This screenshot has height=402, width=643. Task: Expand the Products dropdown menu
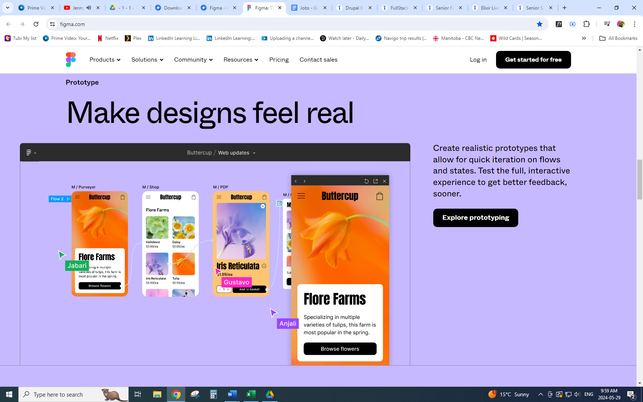tap(105, 60)
